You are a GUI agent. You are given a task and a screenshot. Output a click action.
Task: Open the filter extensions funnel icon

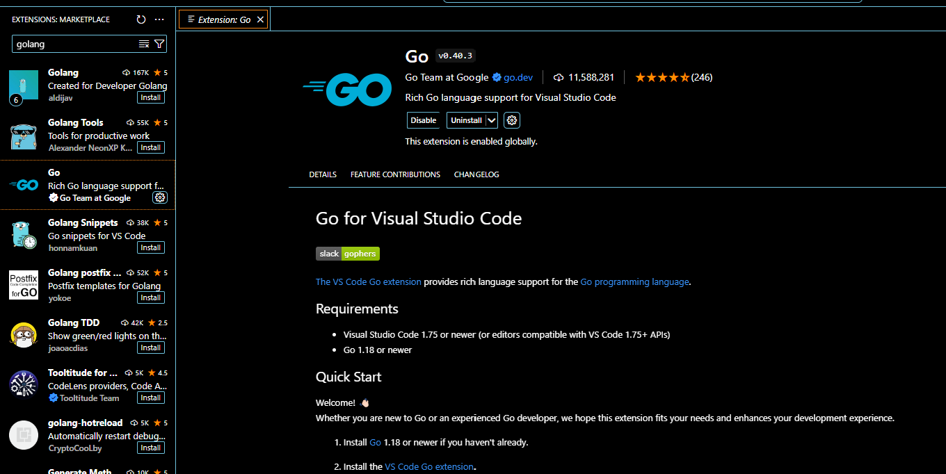coord(159,44)
